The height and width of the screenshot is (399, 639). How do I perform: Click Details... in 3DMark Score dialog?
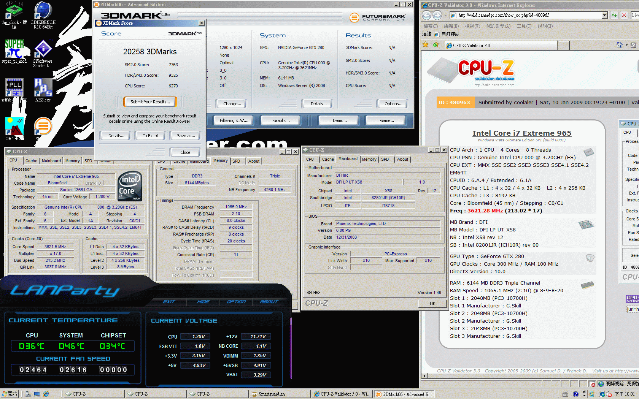116,136
